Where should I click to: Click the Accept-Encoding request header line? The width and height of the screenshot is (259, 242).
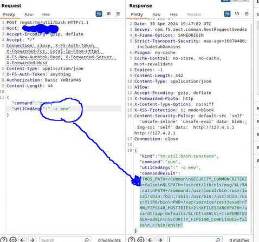[45, 34]
